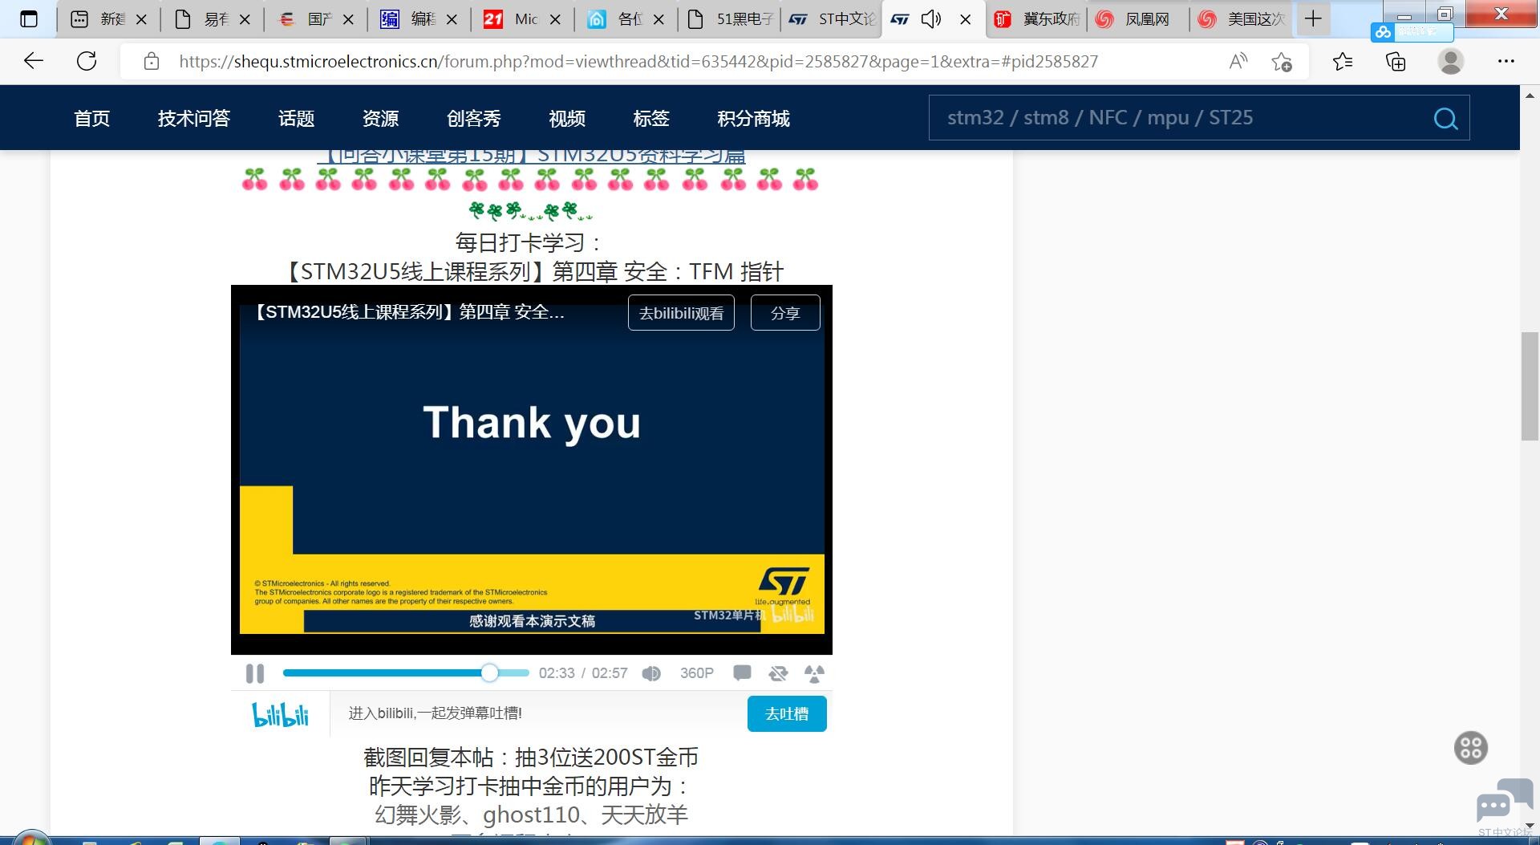Image resolution: width=1540 pixels, height=845 pixels.
Task: Click the search magnifier icon
Action: pos(1445,119)
